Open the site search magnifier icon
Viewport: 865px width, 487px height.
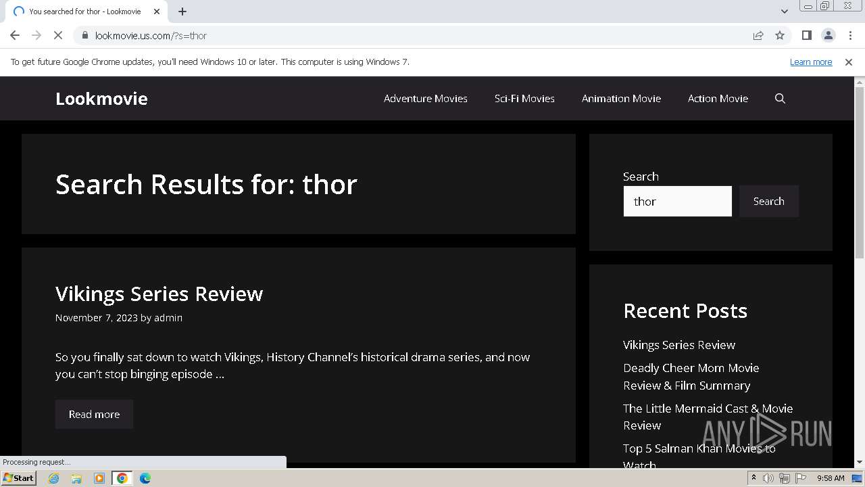point(780,99)
